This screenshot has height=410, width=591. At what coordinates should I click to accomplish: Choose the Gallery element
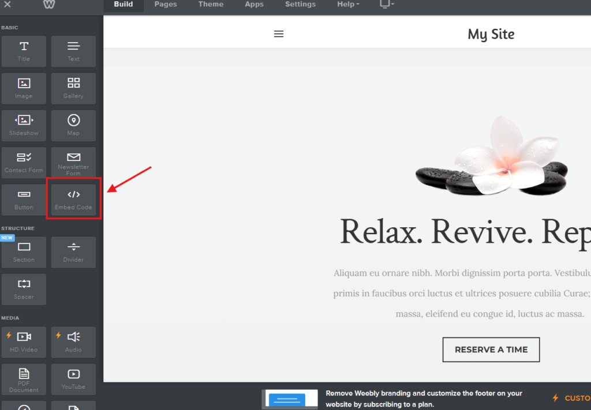[73, 88]
